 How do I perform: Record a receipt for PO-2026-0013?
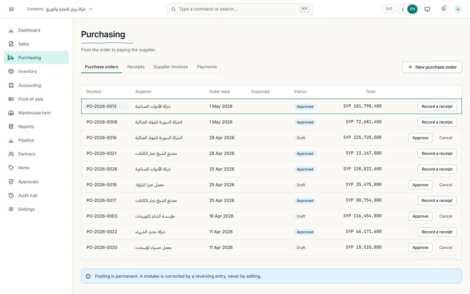point(437,106)
